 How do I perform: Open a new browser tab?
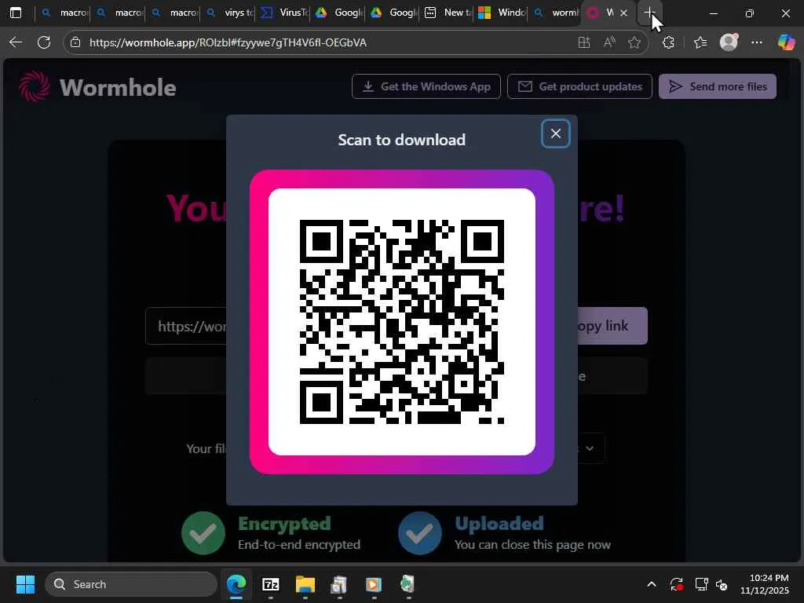(649, 13)
